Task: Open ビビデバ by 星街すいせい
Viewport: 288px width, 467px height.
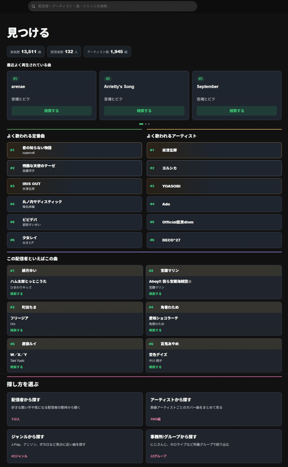Action: click(x=75, y=222)
